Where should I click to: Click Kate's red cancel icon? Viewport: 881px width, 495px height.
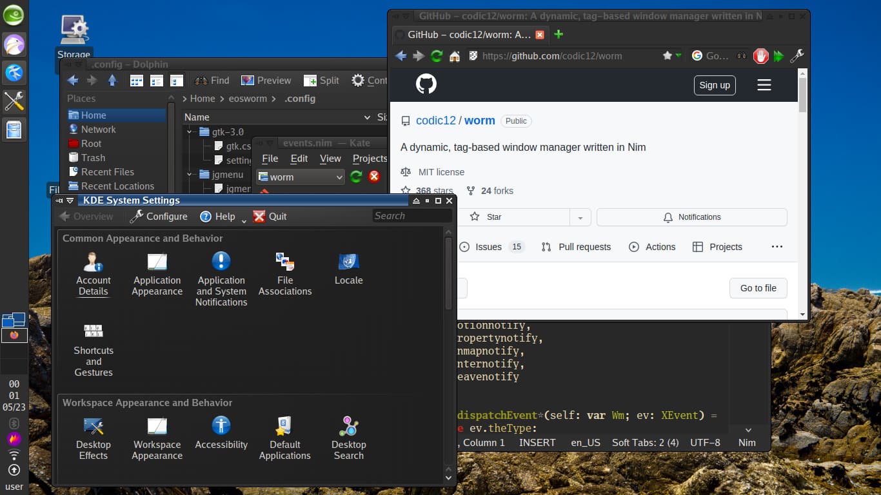pos(374,177)
